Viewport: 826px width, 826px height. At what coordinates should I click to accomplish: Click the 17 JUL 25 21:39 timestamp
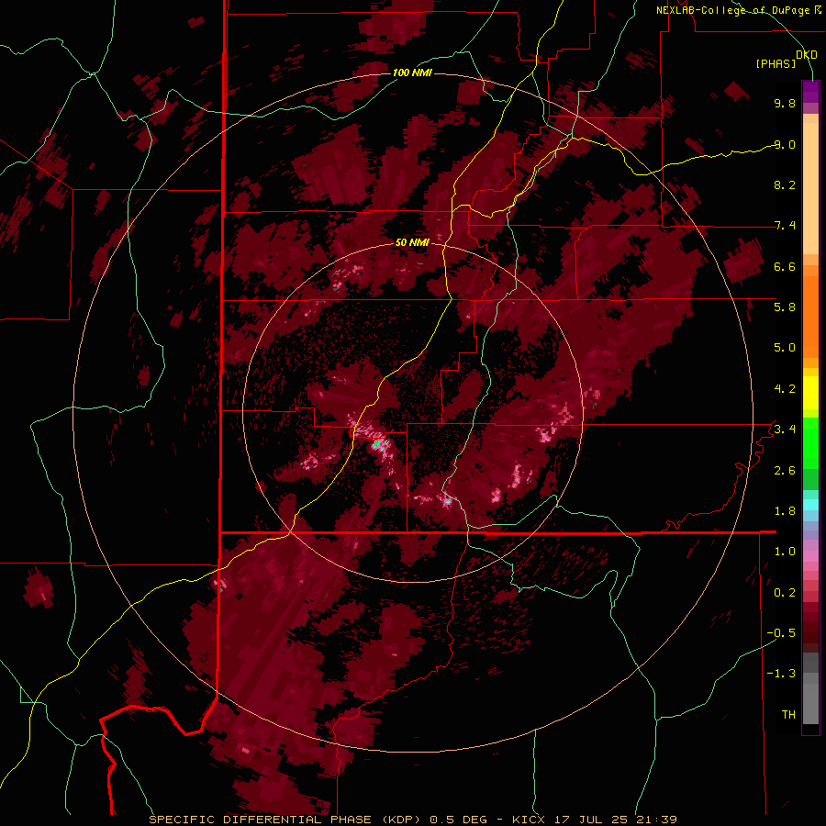coord(615,820)
